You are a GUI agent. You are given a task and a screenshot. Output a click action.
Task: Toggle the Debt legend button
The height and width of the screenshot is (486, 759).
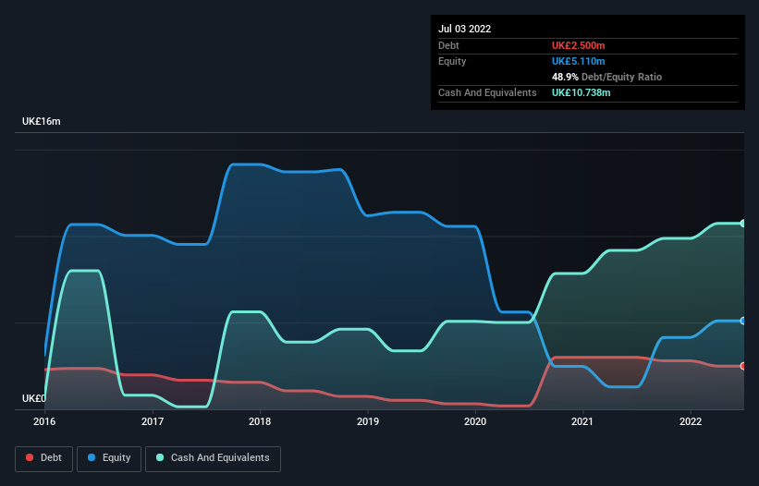tap(44, 458)
